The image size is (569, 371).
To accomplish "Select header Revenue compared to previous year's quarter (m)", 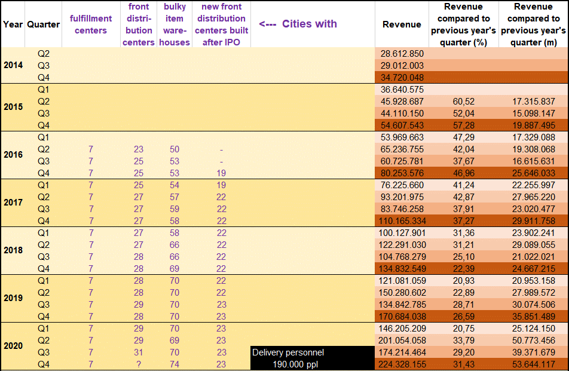I will [533, 24].
